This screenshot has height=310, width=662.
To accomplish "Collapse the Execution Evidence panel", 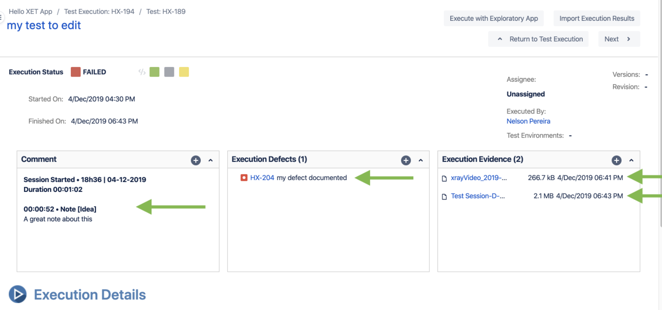I will tap(631, 161).
